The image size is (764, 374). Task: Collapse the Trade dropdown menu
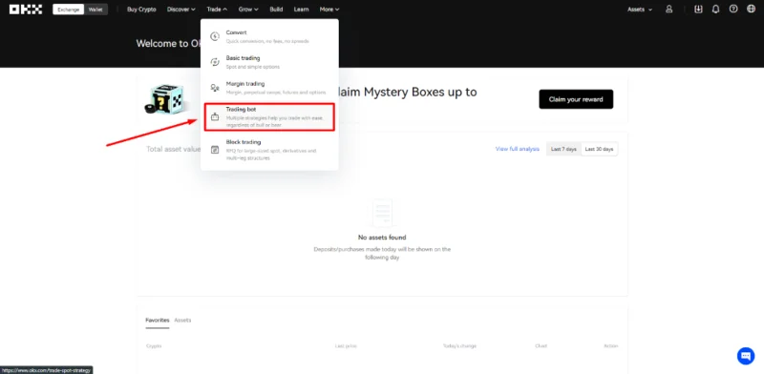tap(217, 10)
